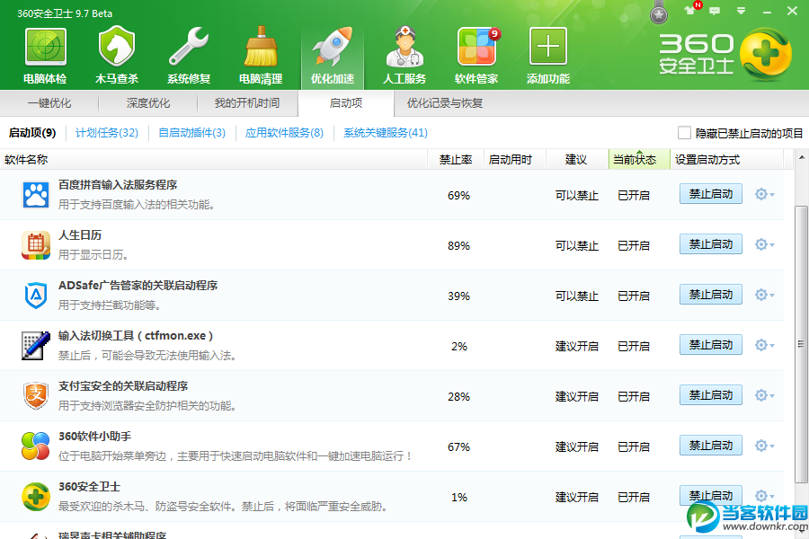This screenshot has height=539, width=809.
Task: Click 禁止启动 for ADSafe广告管家
Action: 711,295
